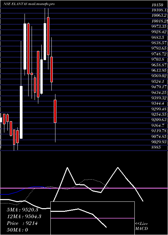Select the 9344.4 price level label
168x235 pixels.
click(x=158, y=103)
